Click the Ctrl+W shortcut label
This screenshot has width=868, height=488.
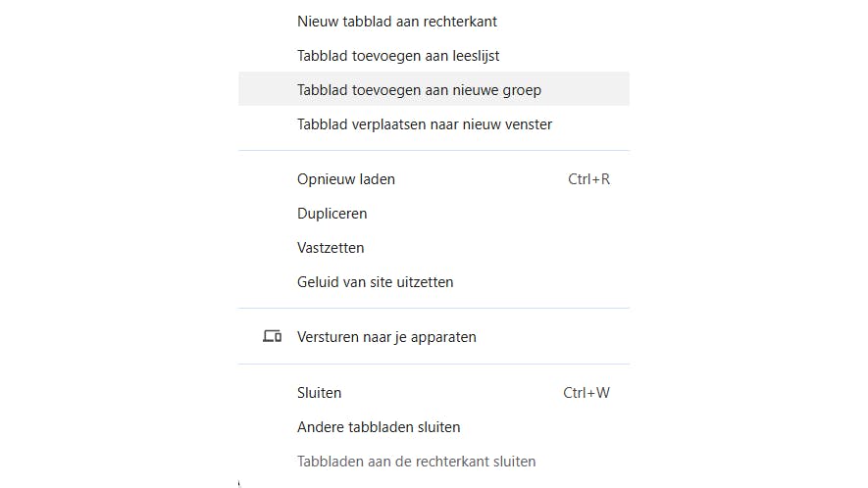(587, 393)
